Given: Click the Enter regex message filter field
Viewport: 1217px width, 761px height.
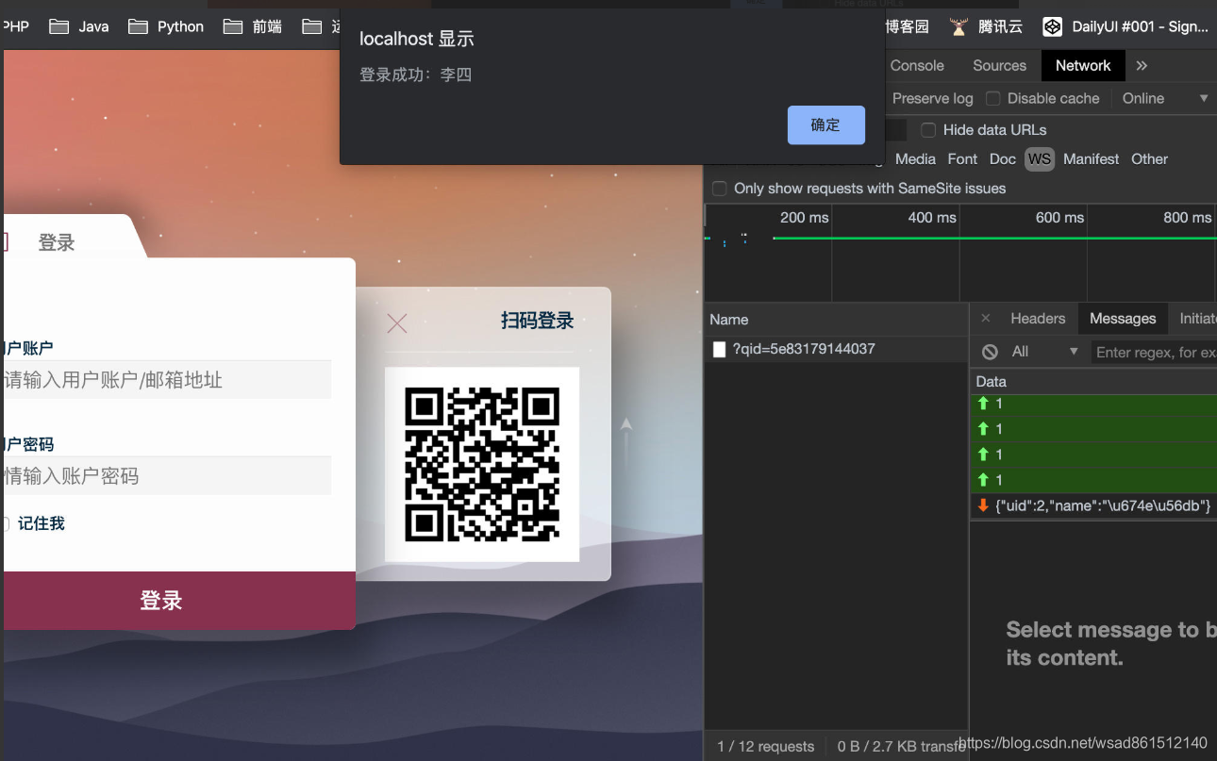Looking at the screenshot, I should point(1155,352).
